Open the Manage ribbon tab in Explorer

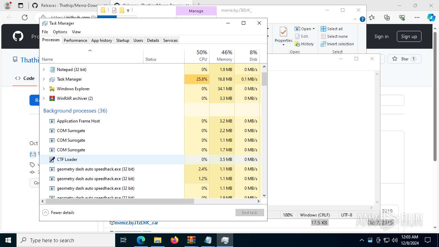[x=196, y=11]
